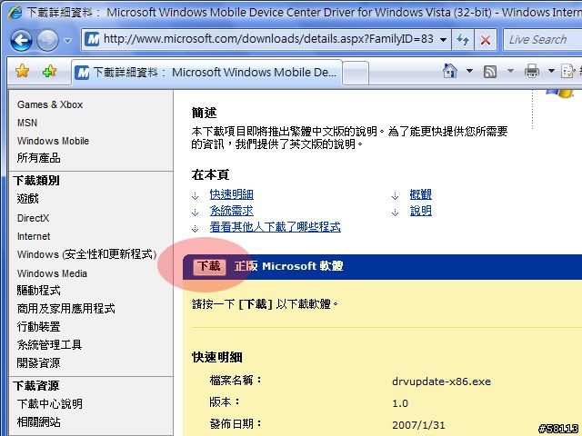
Task: Open MSN in the sidebar
Action: (x=27, y=123)
